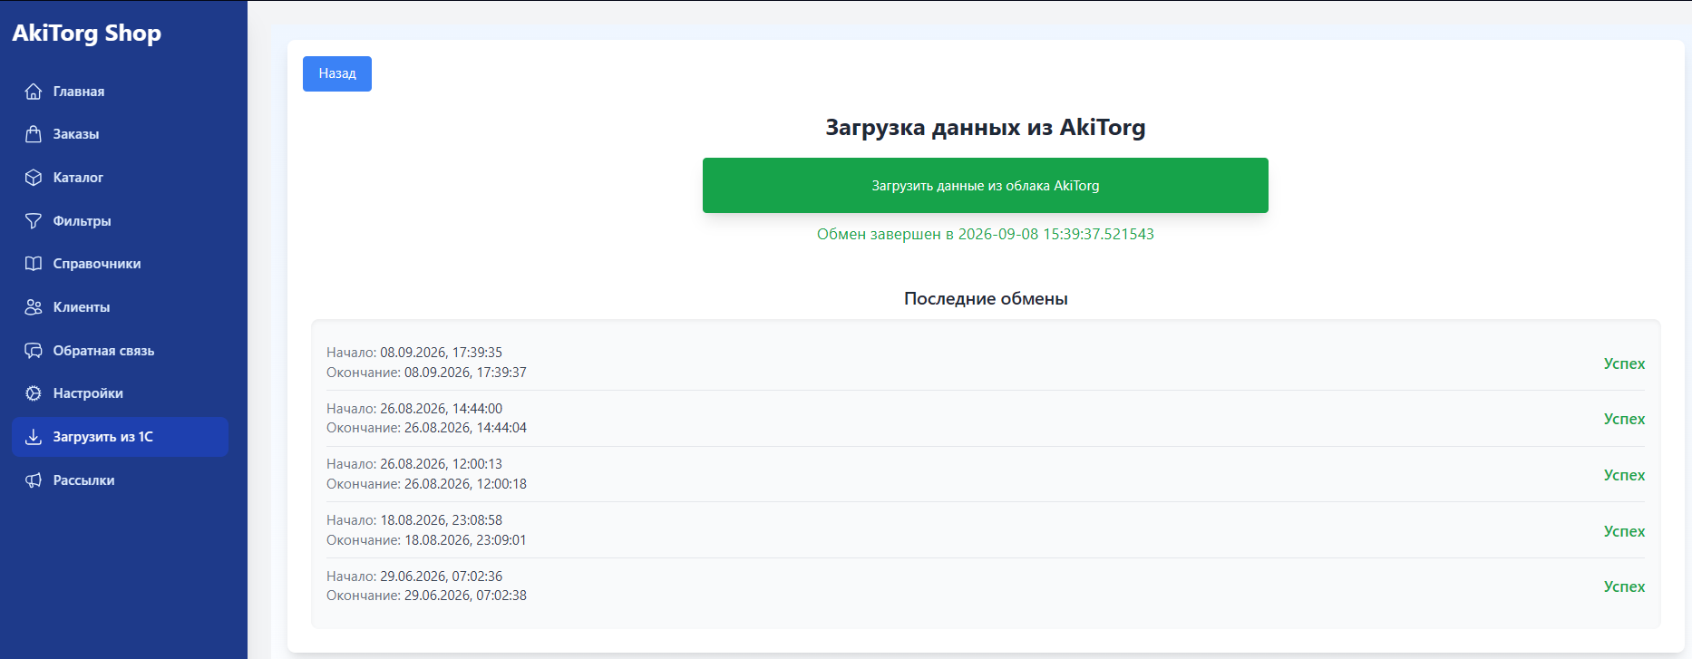This screenshot has height=659, width=1692.
Task: Click Успех status of 18.08.2026 exchange
Action: click(x=1624, y=531)
